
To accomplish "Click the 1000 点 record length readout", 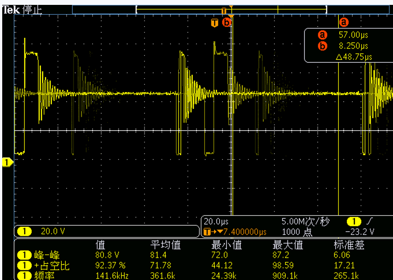I will [x=297, y=232].
